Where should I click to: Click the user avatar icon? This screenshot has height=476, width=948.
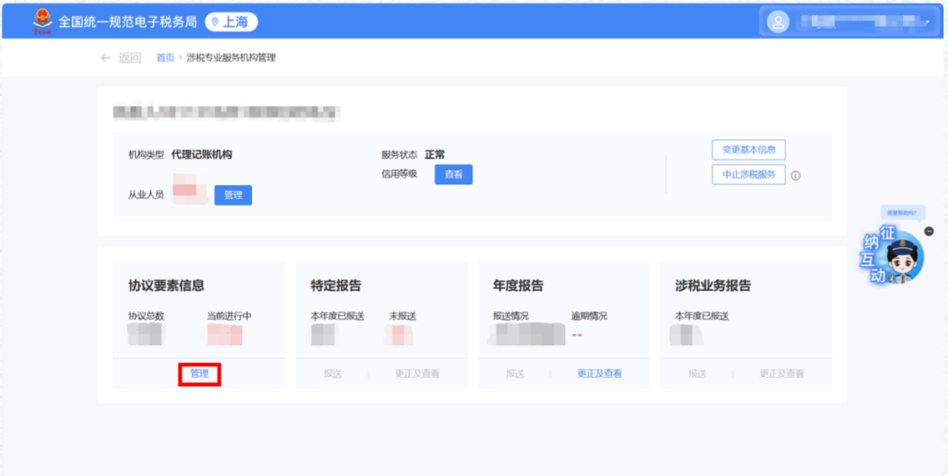pos(778,22)
